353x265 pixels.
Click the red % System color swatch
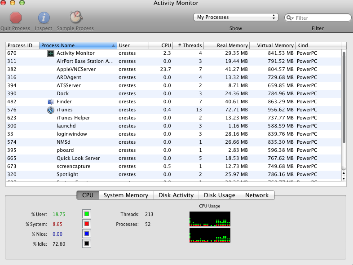point(87,224)
